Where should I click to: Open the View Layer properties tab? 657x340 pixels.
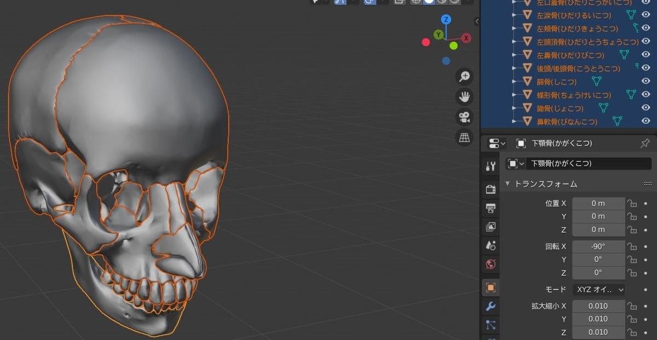(491, 227)
